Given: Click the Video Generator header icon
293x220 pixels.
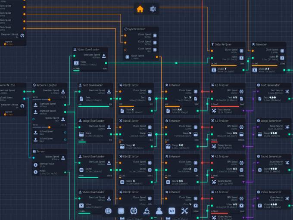Looking at the screenshot, I should pyautogui.click(x=259, y=192).
